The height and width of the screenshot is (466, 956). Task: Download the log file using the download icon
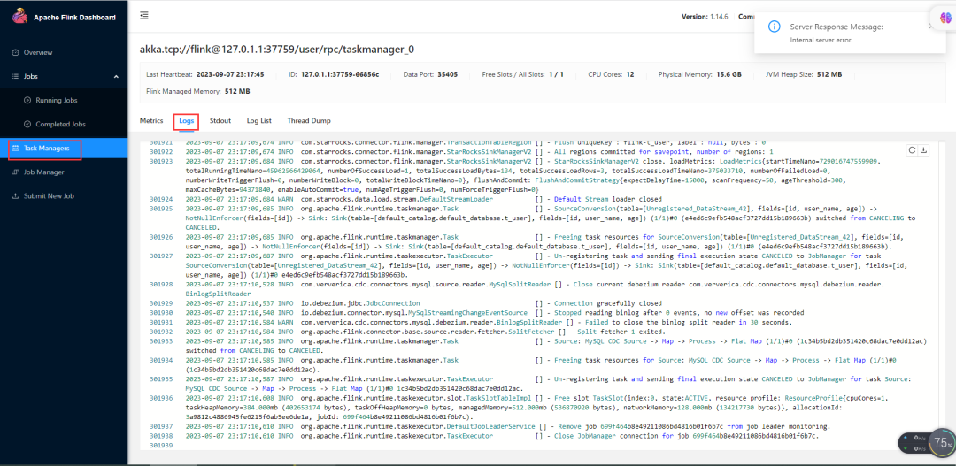923,150
